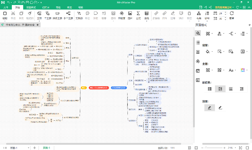Open the background fill color dropdown
252x150 pixels.
(208, 52)
